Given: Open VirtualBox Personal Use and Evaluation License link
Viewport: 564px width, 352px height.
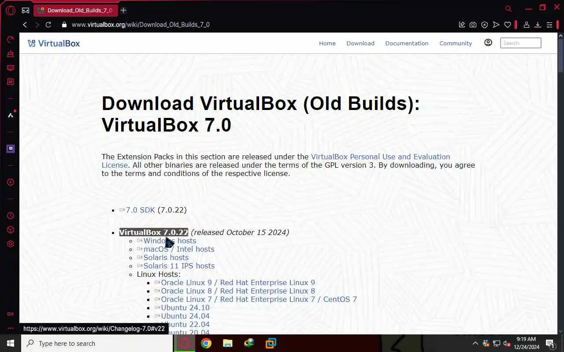Looking at the screenshot, I should point(276,161).
